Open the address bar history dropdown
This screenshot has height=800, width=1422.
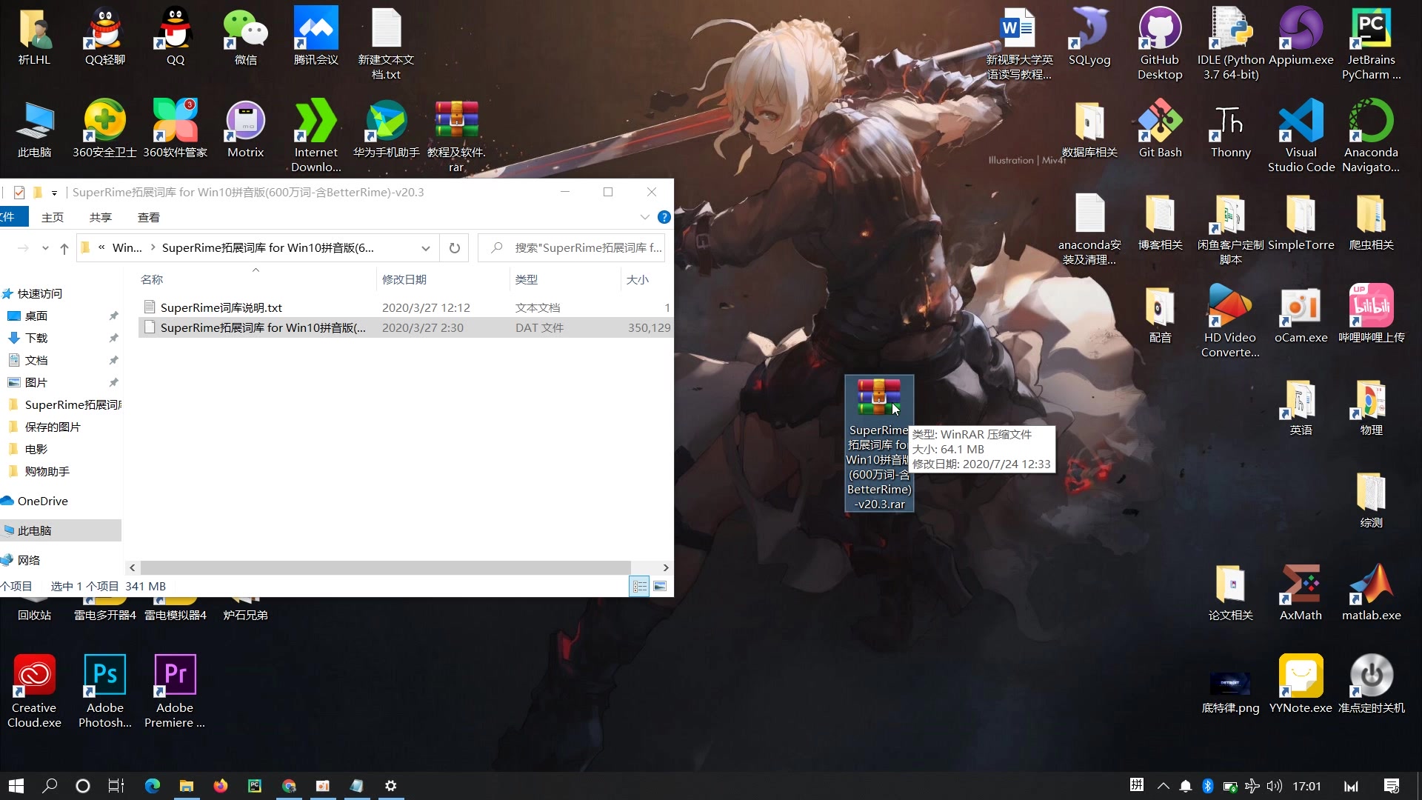tap(425, 248)
